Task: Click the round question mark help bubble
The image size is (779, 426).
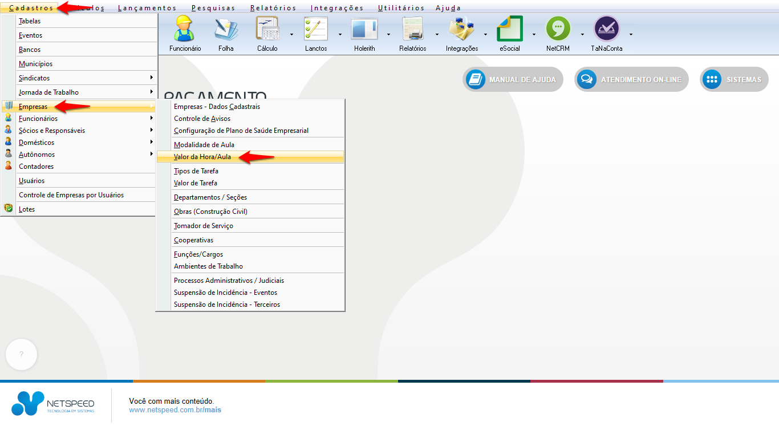Action: tap(21, 354)
